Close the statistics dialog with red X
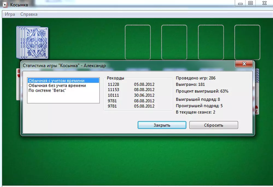Screen dimensions: 273x187 pyautogui.click(x=244, y=64)
